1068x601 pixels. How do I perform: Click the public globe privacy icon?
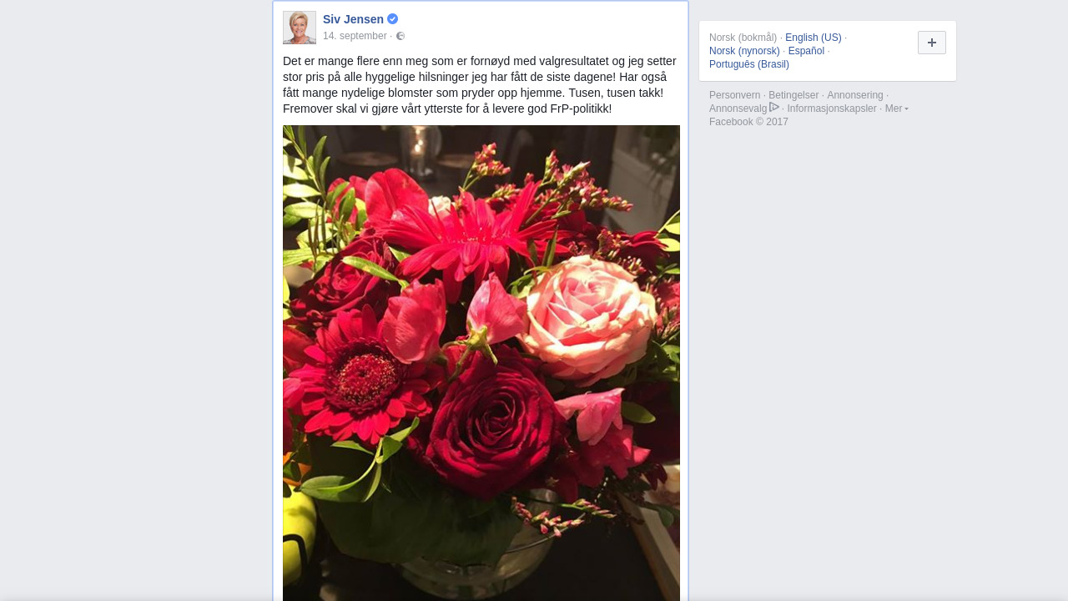tap(400, 36)
